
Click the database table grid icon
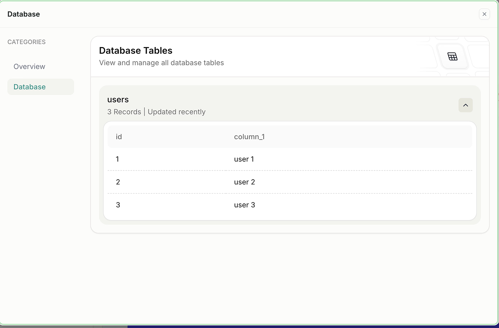(x=452, y=56)
